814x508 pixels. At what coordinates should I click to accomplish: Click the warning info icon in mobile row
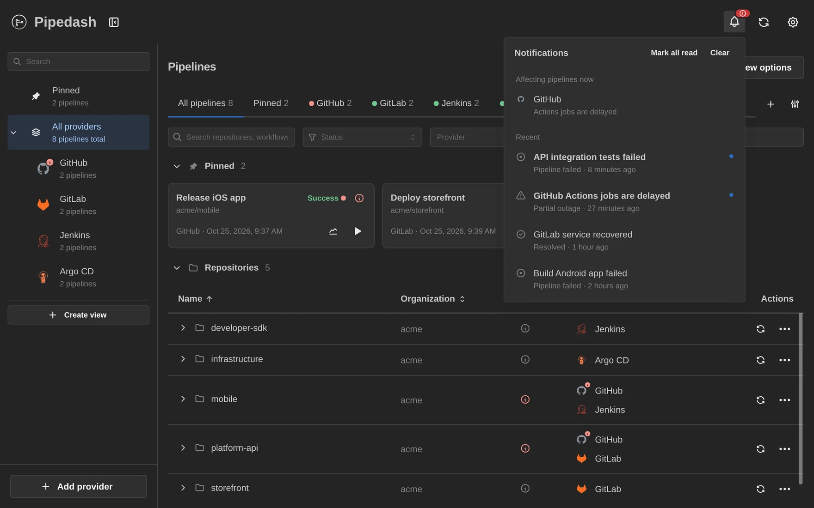(525, 399)
